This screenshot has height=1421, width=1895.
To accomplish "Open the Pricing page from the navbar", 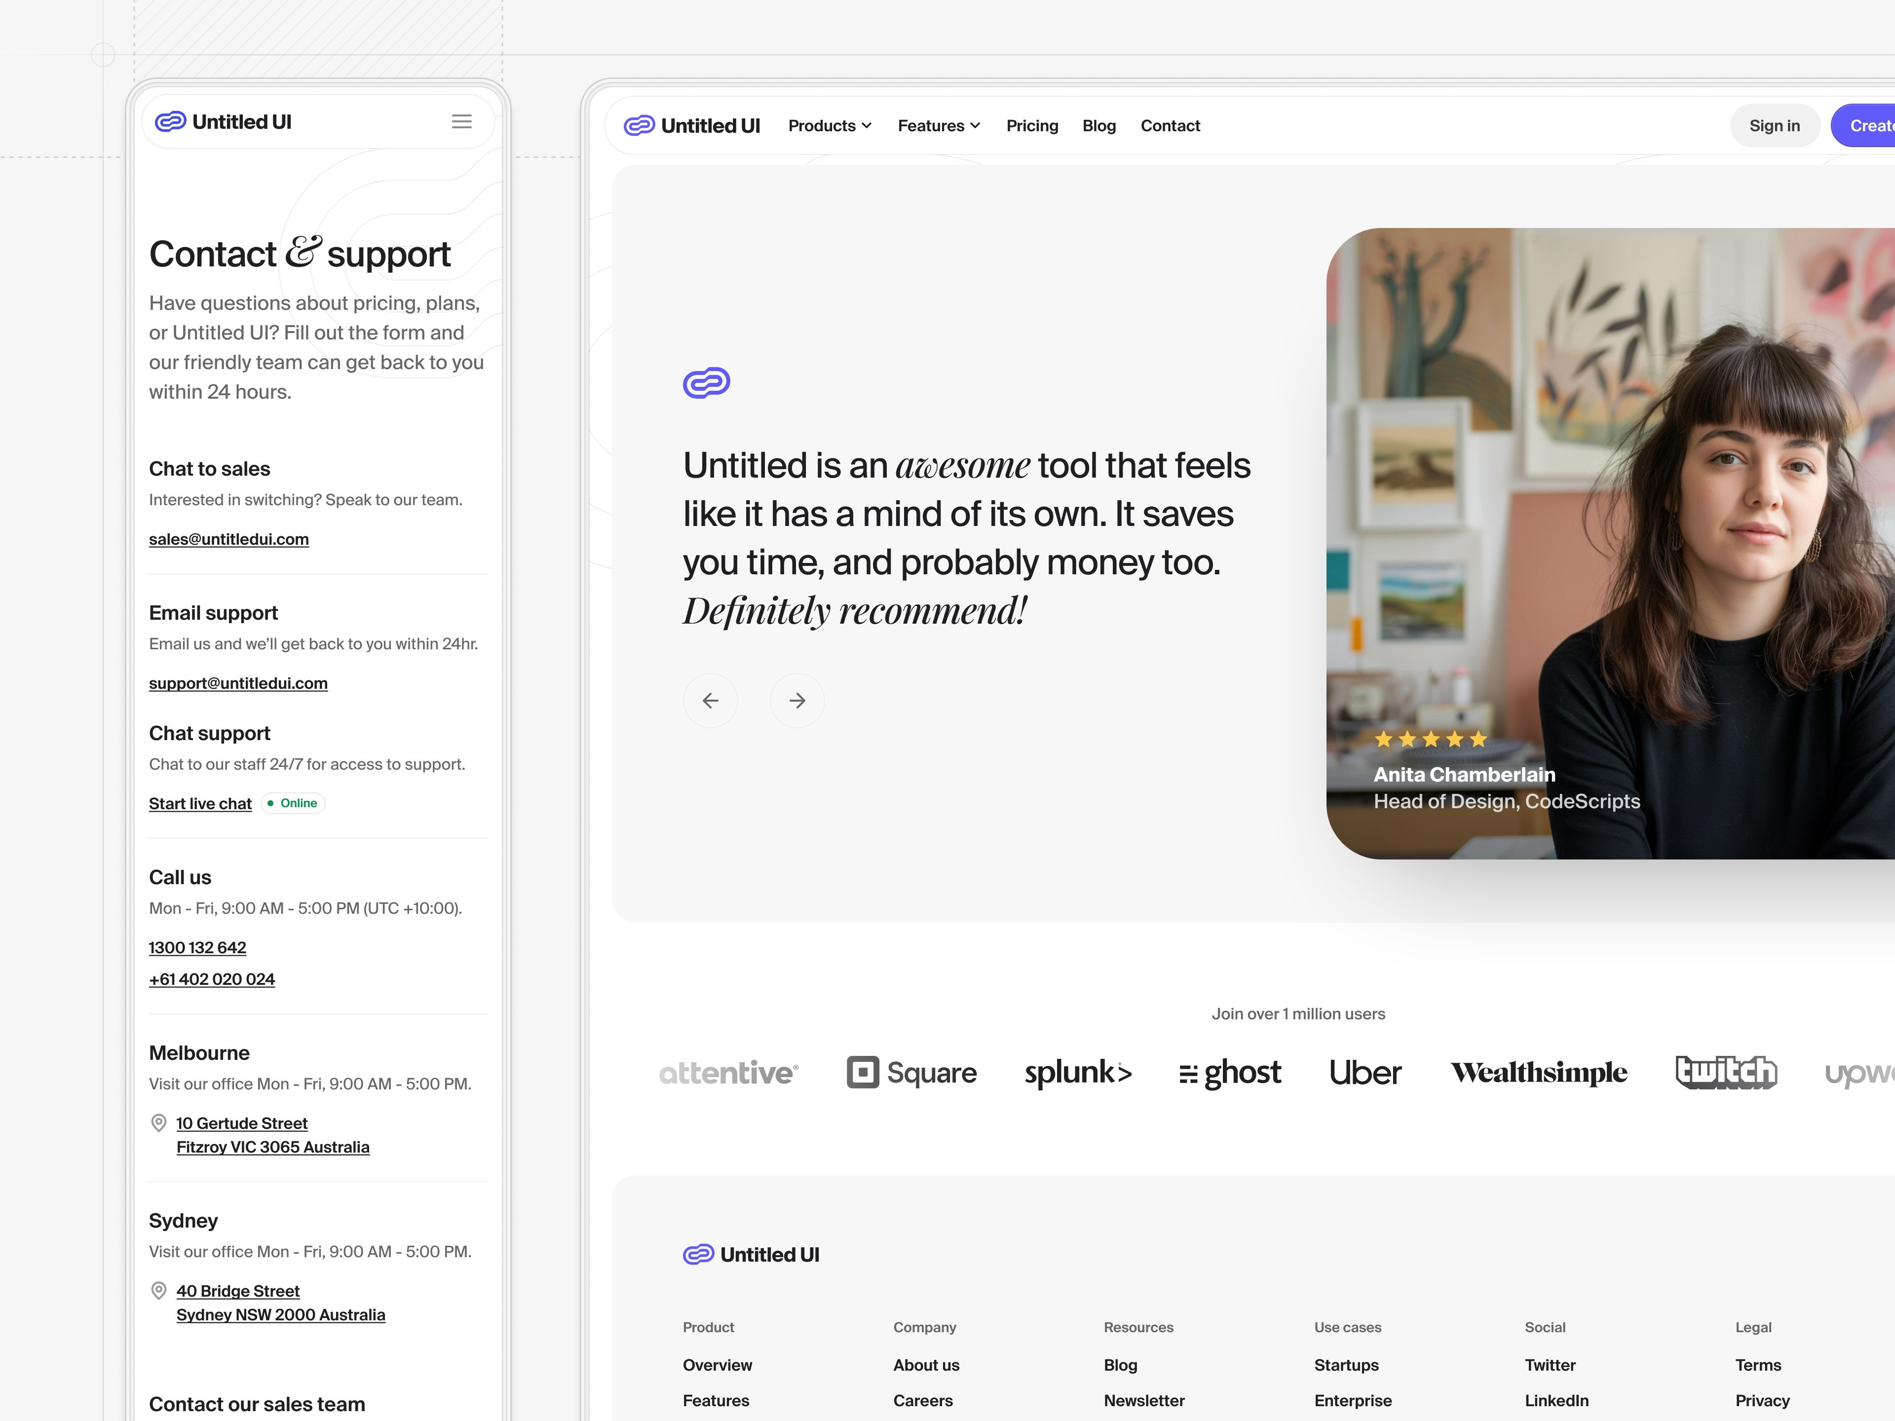I will (x=1031, y=125).
